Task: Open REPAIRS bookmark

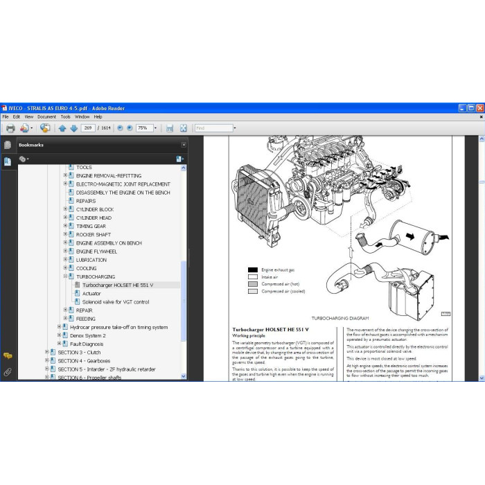Action: click(86, 201)
